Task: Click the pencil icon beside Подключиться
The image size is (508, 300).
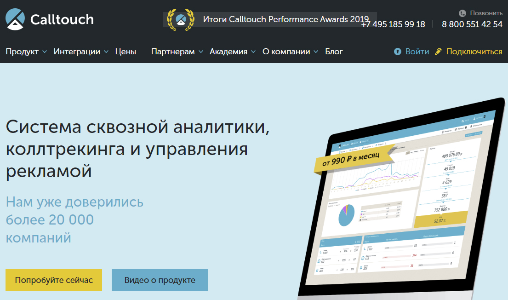Action: tap(438, 52)
